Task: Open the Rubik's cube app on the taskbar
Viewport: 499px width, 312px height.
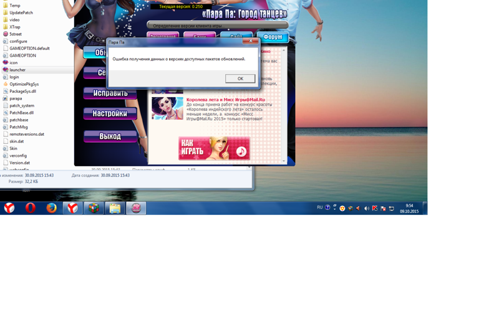Action: (x=94, y=208)
